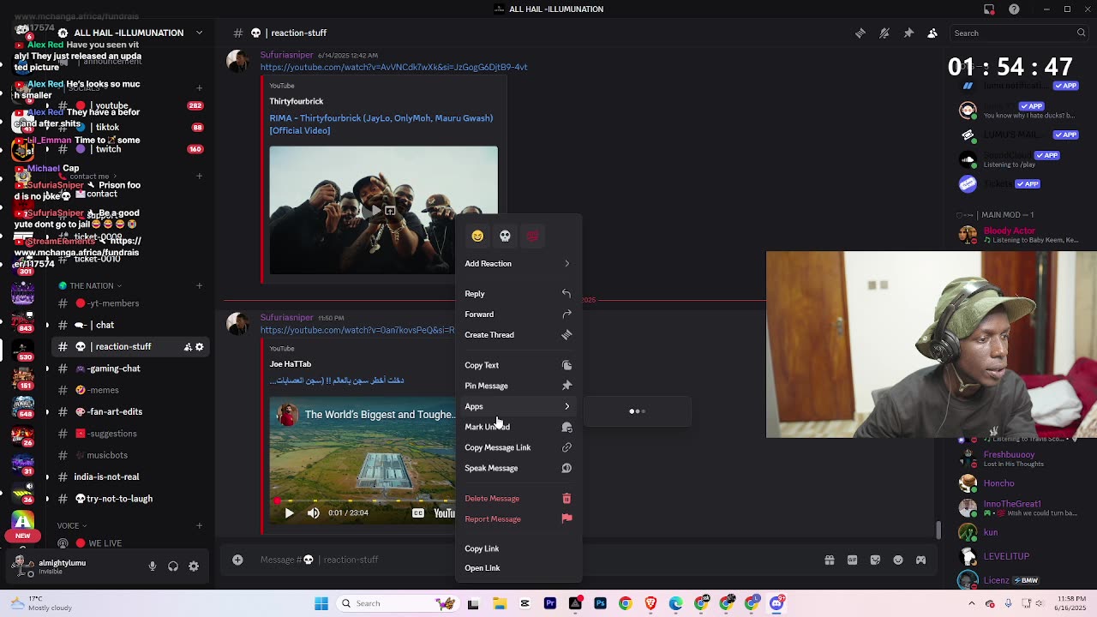Click the Discord inbox icon in title bar
The height and width of the screenshot is (617, 1097).
point(989,9)
